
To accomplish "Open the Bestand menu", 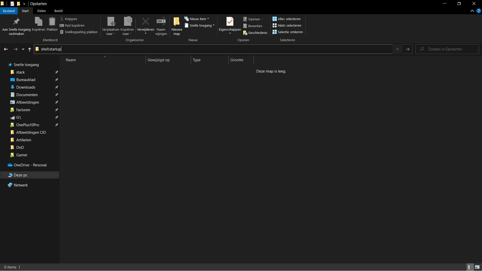I will [x=9, y=11].
